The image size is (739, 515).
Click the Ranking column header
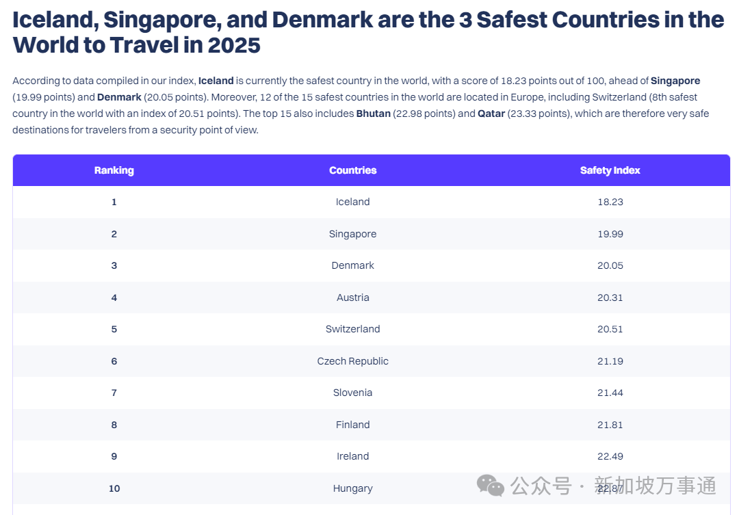point(114,170)
